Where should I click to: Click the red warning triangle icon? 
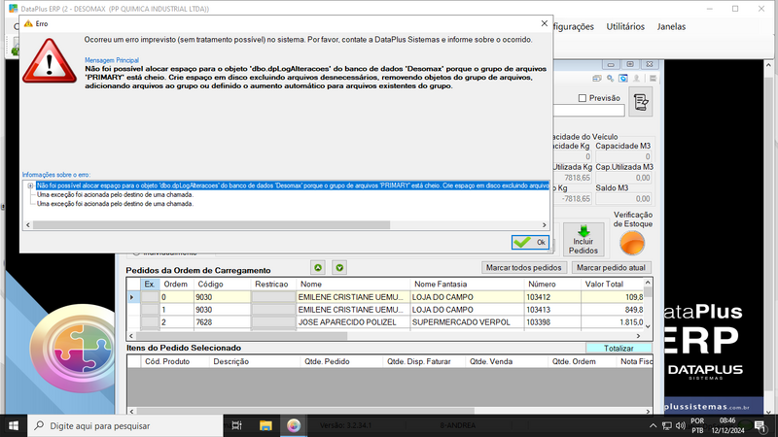pyautogui.click(x=50, y=61)
